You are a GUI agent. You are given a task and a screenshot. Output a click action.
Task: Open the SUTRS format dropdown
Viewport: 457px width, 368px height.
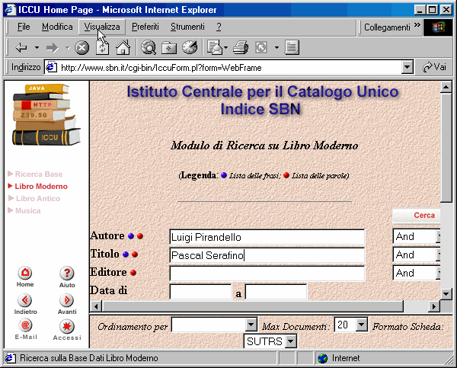pyautogui.click(x=291, y=341)
